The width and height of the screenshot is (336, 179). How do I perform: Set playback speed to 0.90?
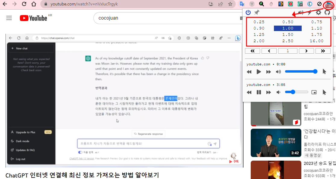pyautogui.click(x=259, y=28)
